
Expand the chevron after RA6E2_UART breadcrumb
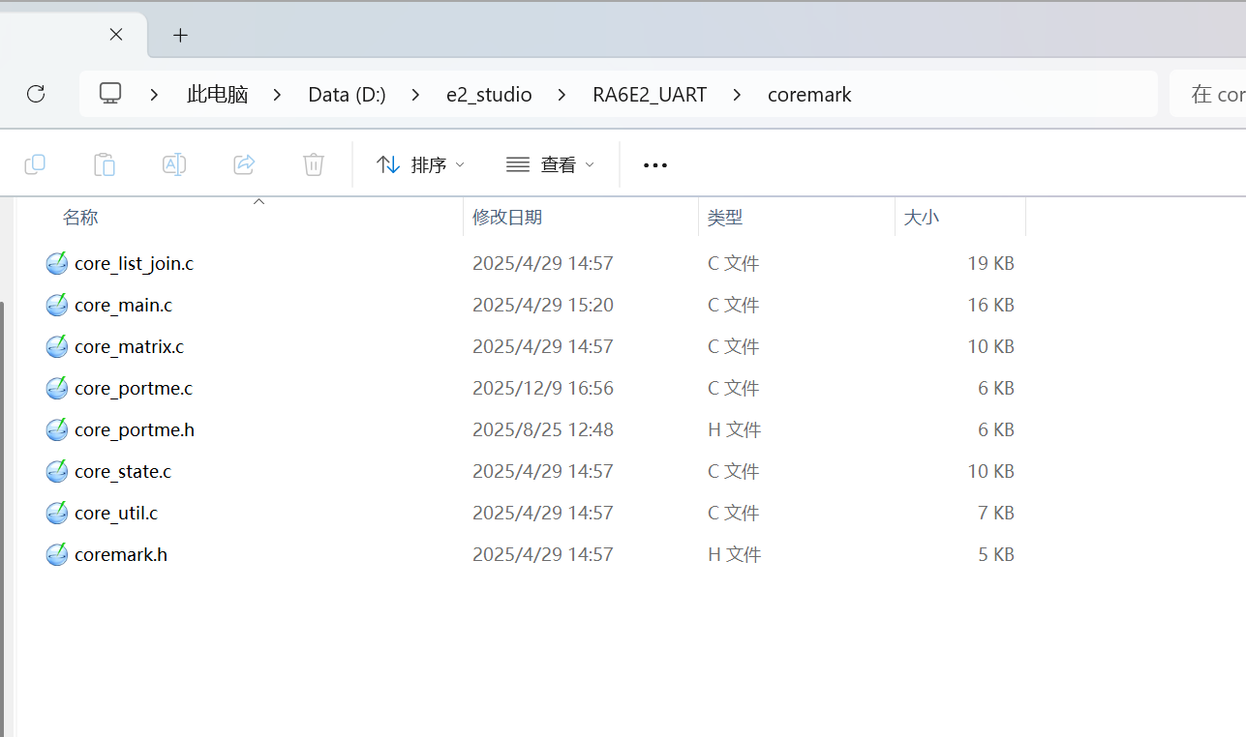point(737,95)
